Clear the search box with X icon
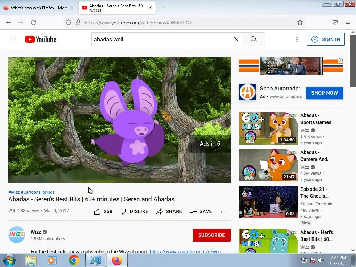Image resolution: width=356 pixels, height=267 pixels. pos(236,39)
